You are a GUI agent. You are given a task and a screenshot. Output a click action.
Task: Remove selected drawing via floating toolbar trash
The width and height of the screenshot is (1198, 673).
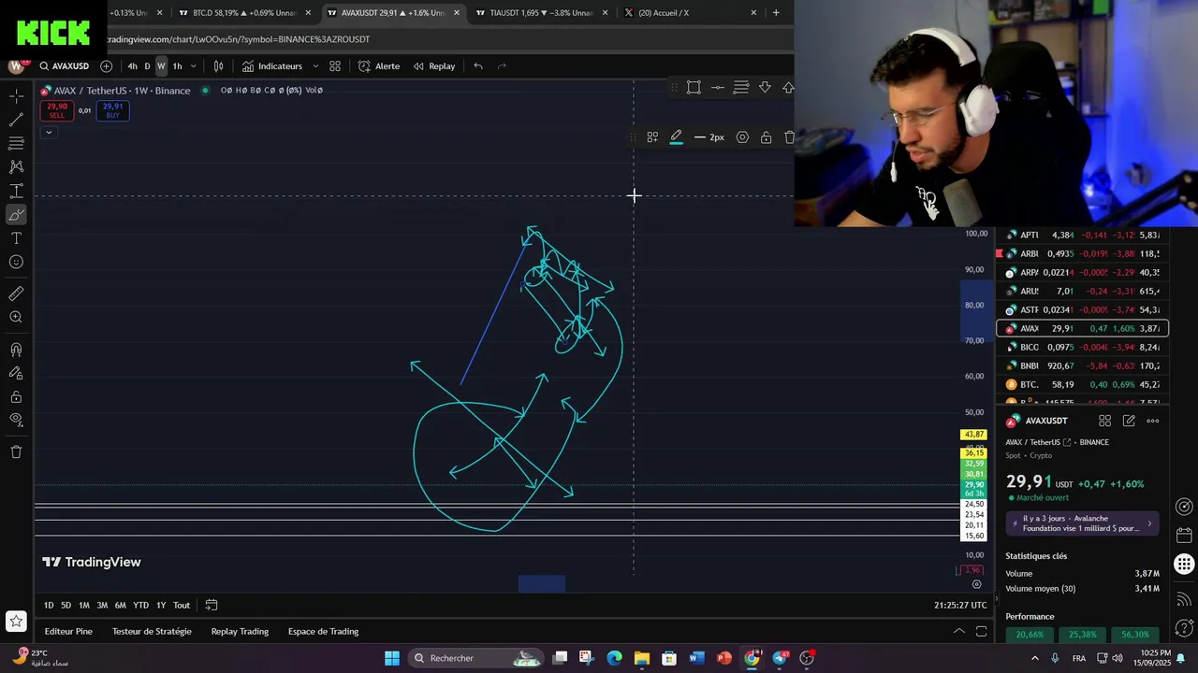[x=789, y=137]
